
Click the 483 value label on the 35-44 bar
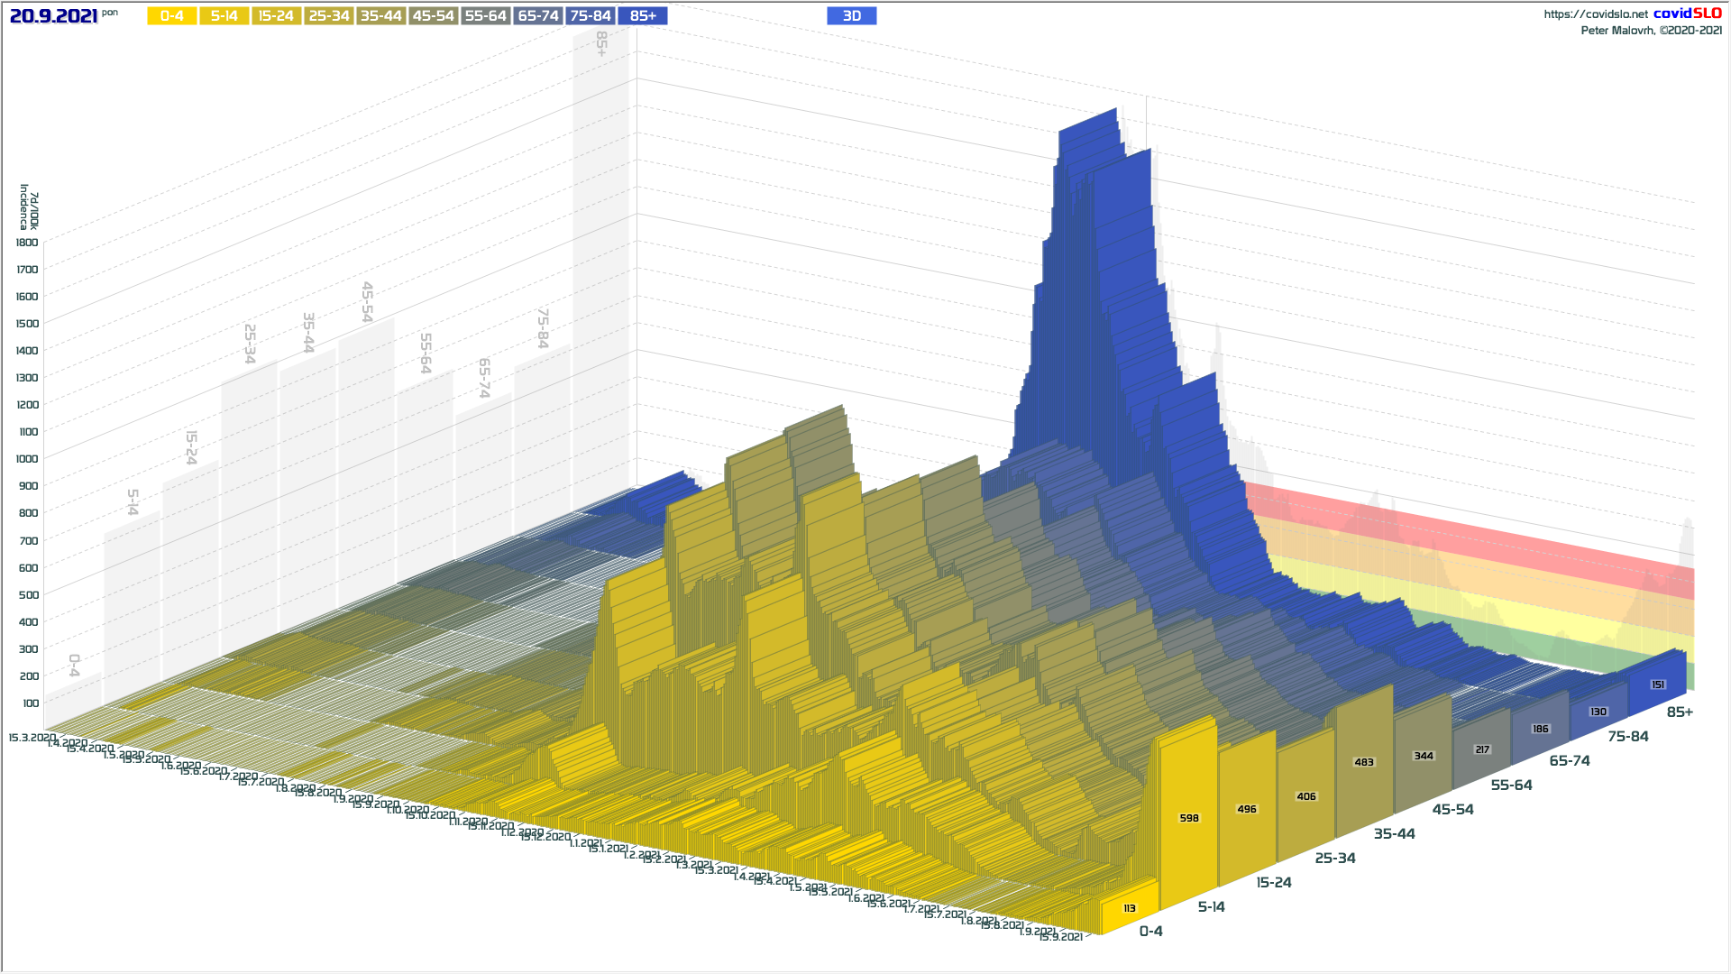click(1363, 762)
